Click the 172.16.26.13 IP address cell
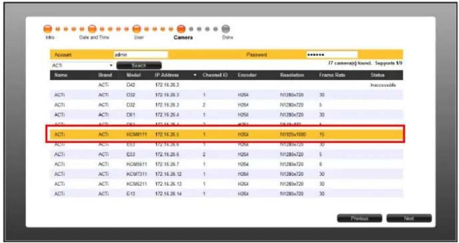 point(169,184)
